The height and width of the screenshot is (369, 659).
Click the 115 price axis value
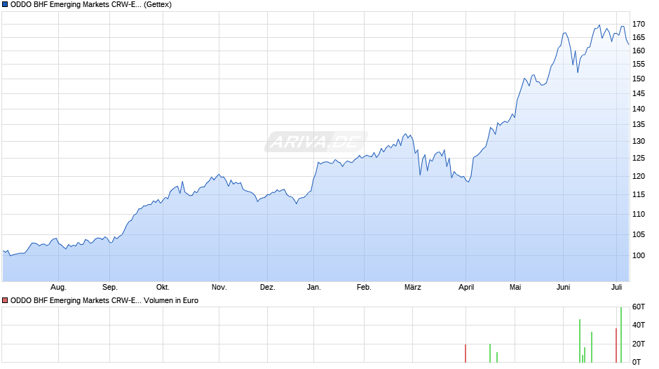click(x=639, y=194)
